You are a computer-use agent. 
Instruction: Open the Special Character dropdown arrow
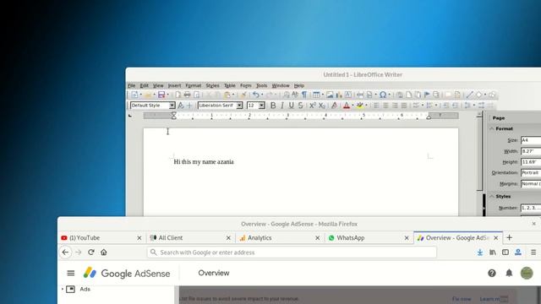click(x=390, y=95)
